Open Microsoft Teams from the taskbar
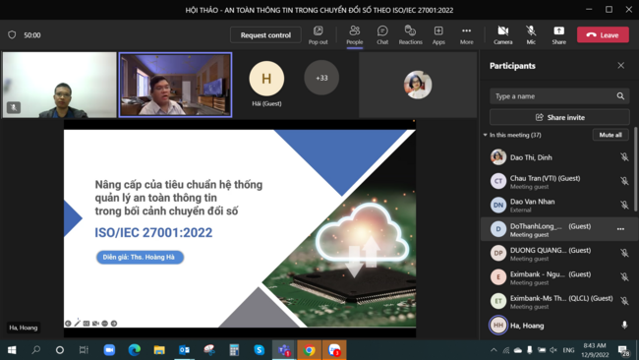Screen dimensions: 639x360 coord(284,350)
